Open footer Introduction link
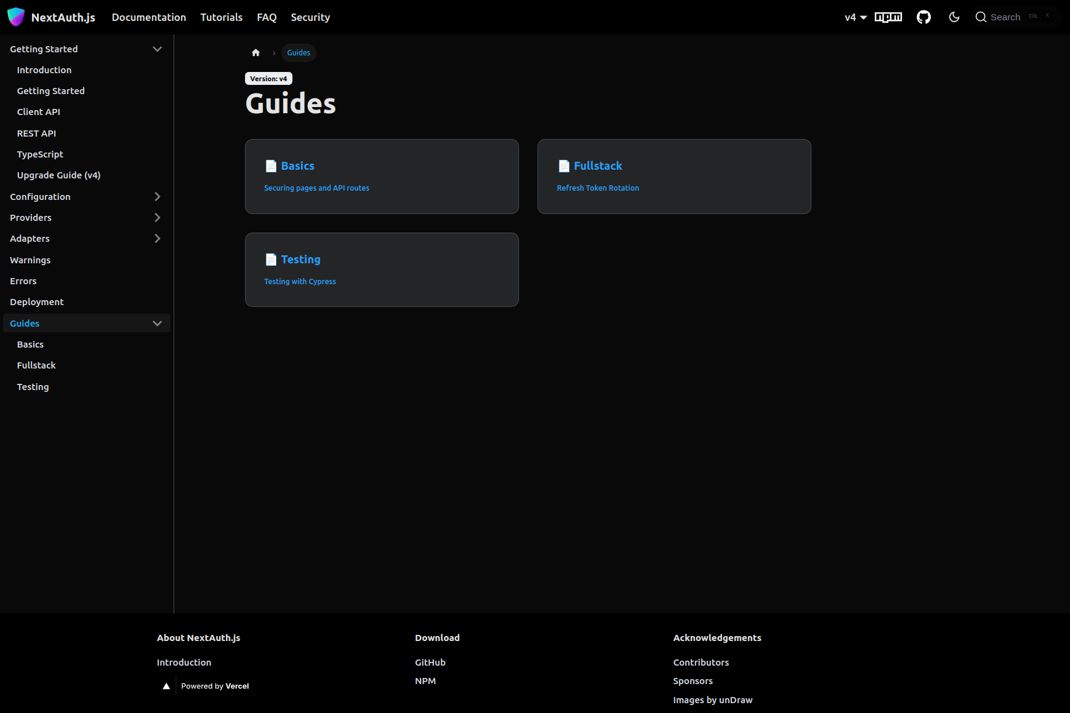Viewport: 1070px width, 713px height. tap(184, 663)
